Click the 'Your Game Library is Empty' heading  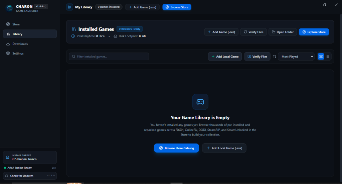[x=200, y=117]
